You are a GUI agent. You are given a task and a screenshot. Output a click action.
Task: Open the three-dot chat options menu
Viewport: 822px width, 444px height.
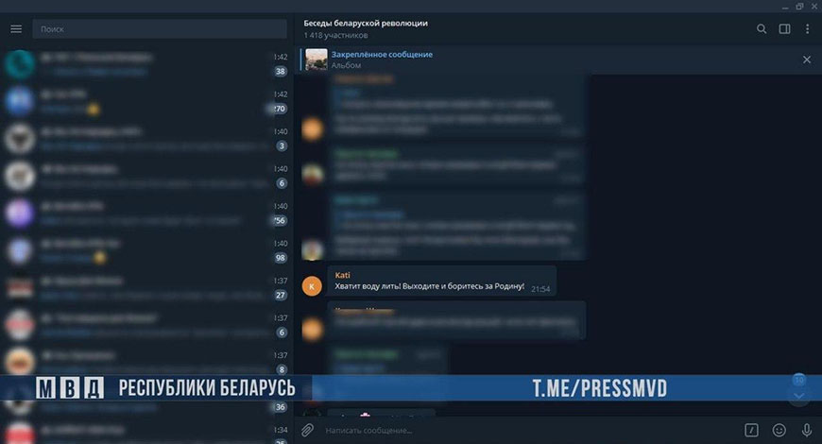[x=807, y=29]
